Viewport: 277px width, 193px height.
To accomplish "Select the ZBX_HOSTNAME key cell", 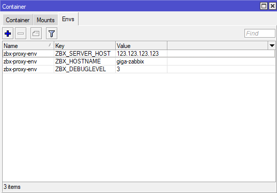I will (85, 61).
